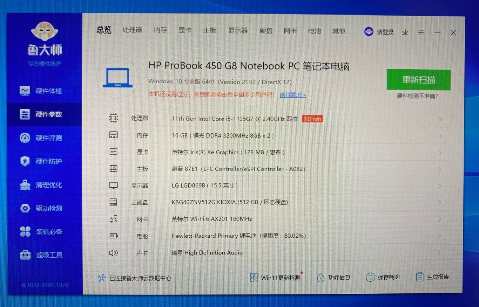Click 保存截图 save screenshot button
479x307 pixels.
pyautogui.click(x=383, y=277)
